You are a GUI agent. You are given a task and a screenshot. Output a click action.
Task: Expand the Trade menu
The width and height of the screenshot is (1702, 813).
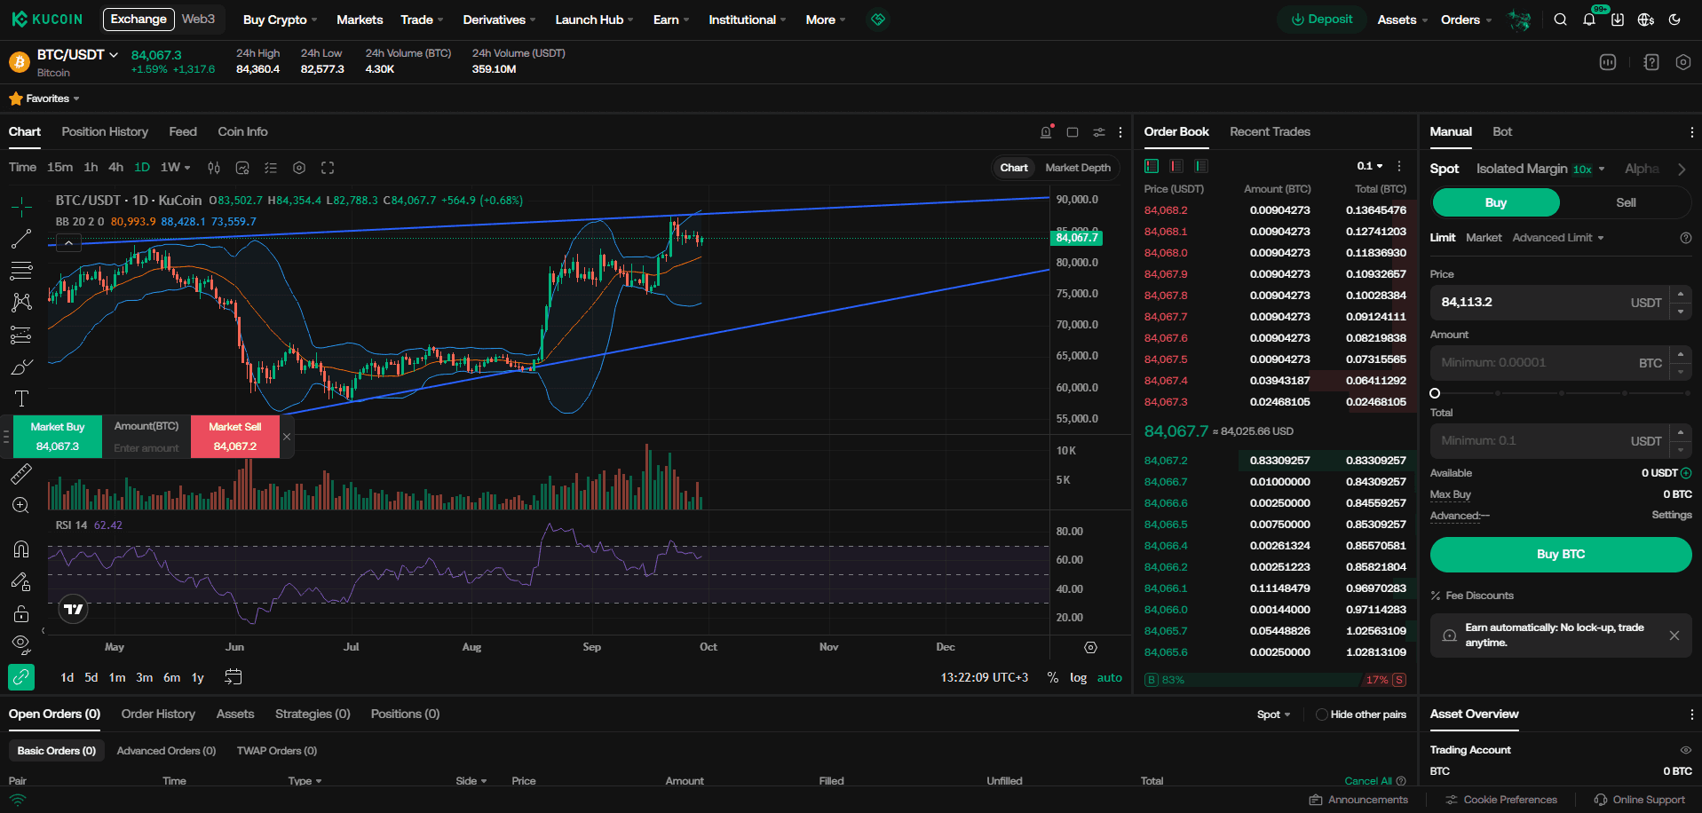422,20
